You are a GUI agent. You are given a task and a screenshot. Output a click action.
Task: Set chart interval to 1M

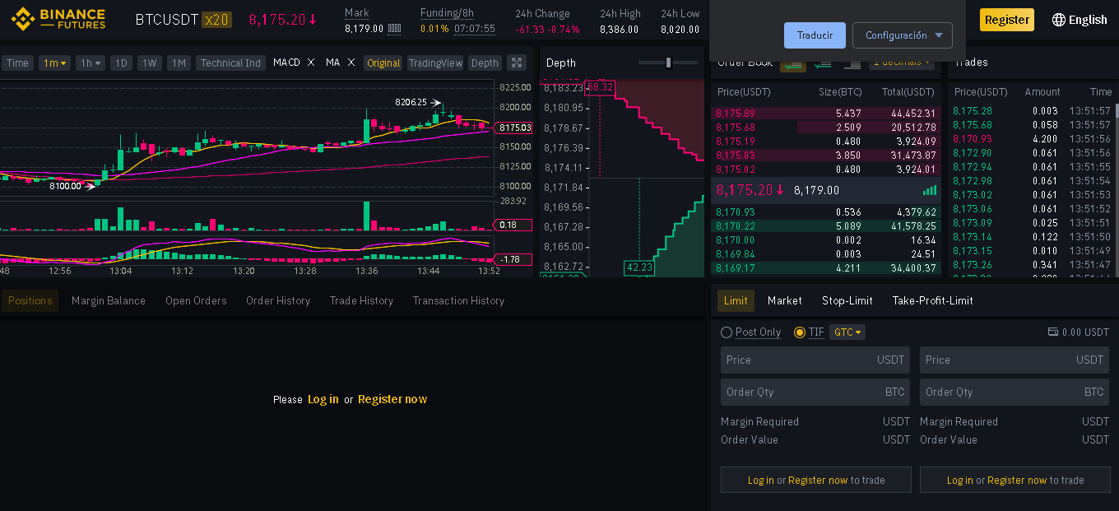(179, 63)
